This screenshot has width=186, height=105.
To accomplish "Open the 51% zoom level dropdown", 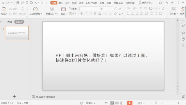I will 141,103.
